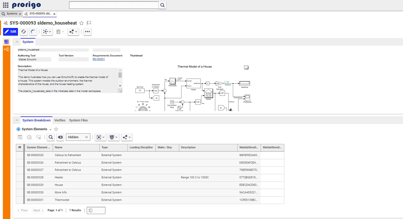Toggle the flag beside the system title
The height and width of the screenshot is (219, 403).
coord(89,23)
